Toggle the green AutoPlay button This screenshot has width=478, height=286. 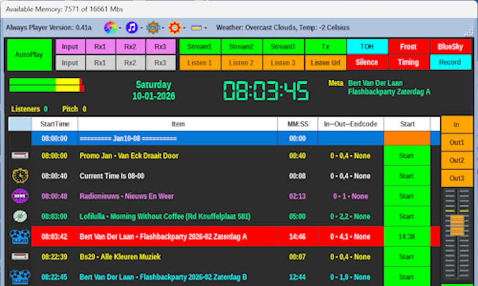pyautogui.click(x=29, y=55)
